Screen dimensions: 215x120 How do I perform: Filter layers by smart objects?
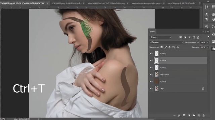tap(198, 37)
